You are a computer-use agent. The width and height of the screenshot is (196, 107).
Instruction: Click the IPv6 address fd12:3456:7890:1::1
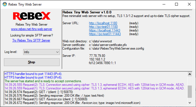click(102, 63)
